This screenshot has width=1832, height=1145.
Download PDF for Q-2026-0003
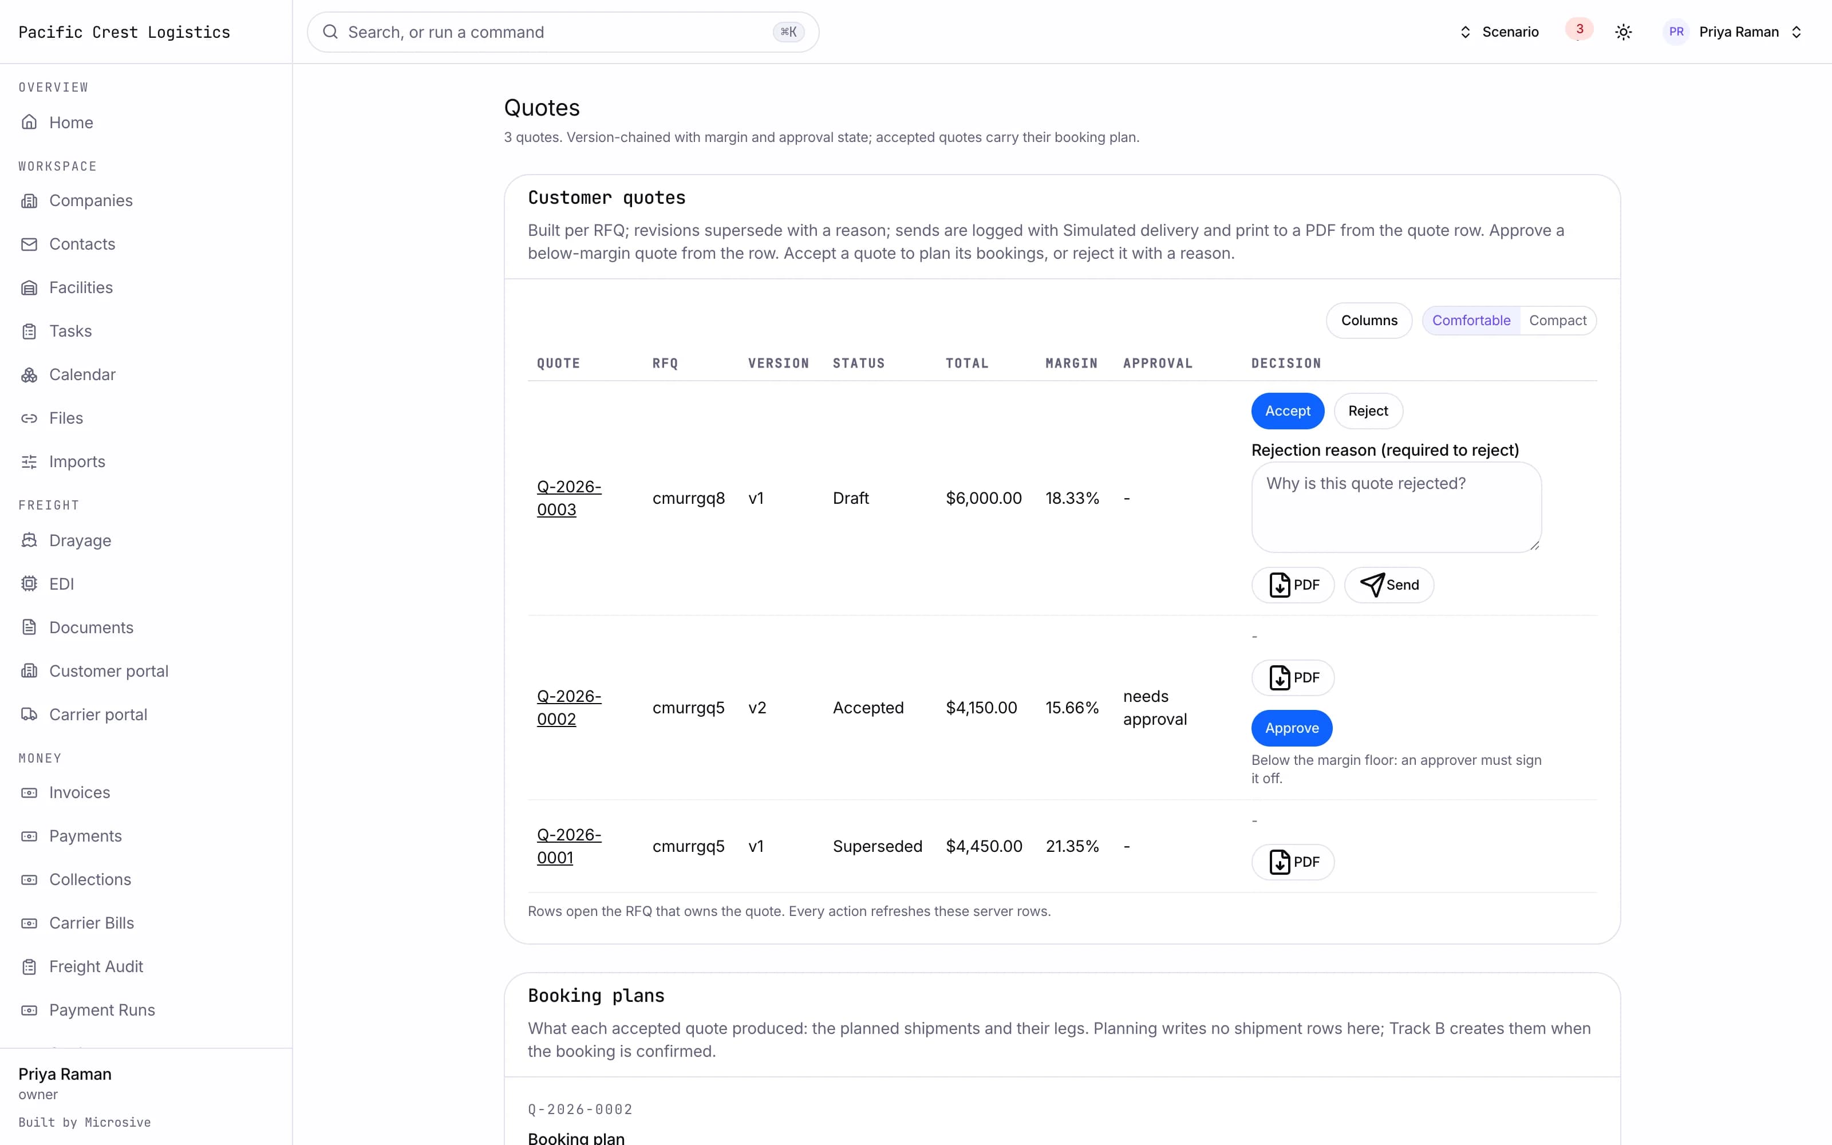pos(1292,585)
